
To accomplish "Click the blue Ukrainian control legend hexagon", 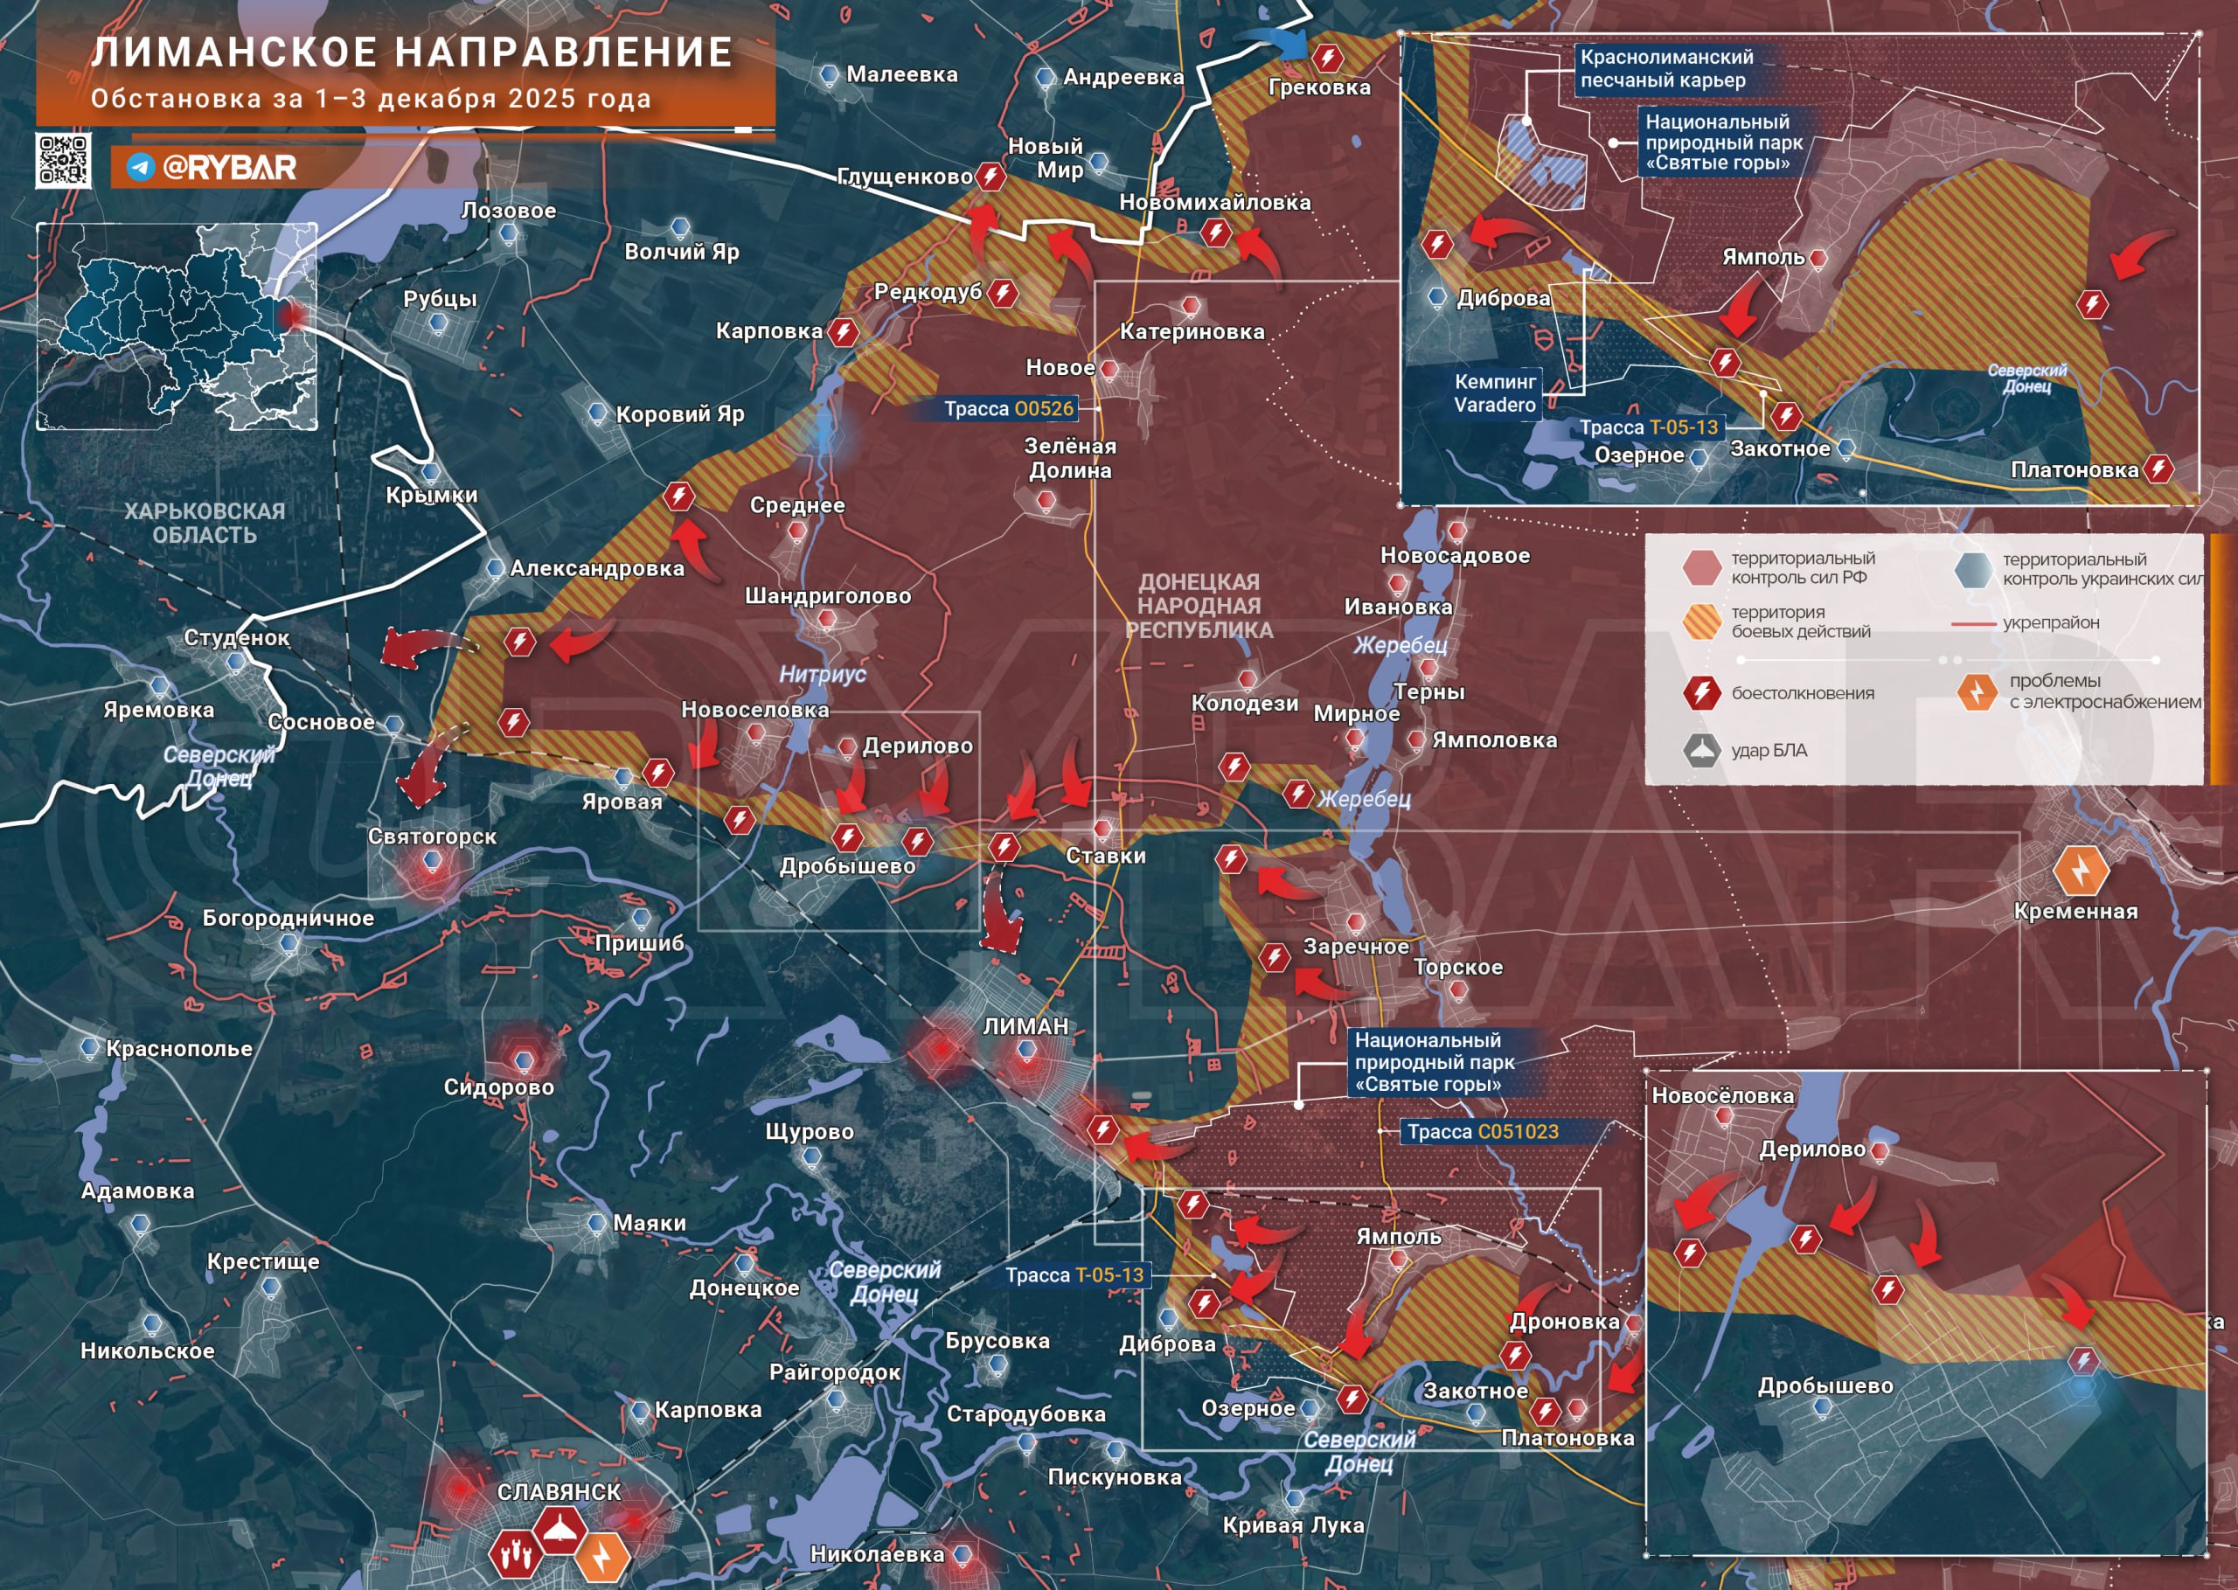I will coord(1973,569).
